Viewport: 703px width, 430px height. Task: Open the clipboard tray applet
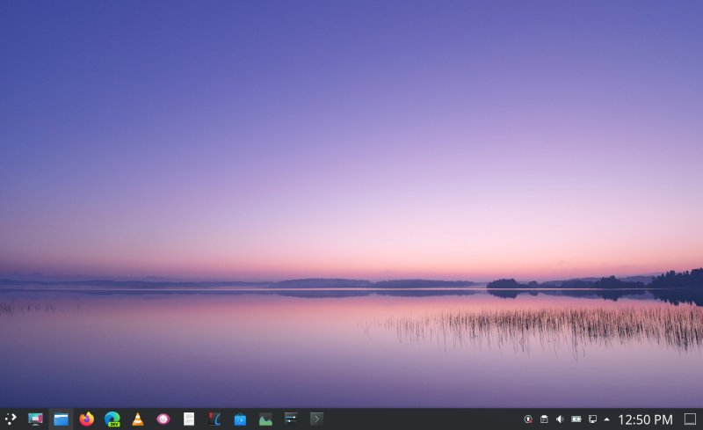click(x=544, y=419)
